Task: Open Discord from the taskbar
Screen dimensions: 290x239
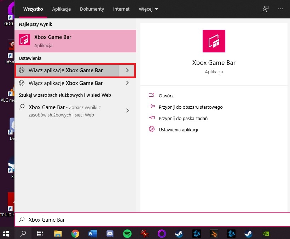Action: pos(110,234)
